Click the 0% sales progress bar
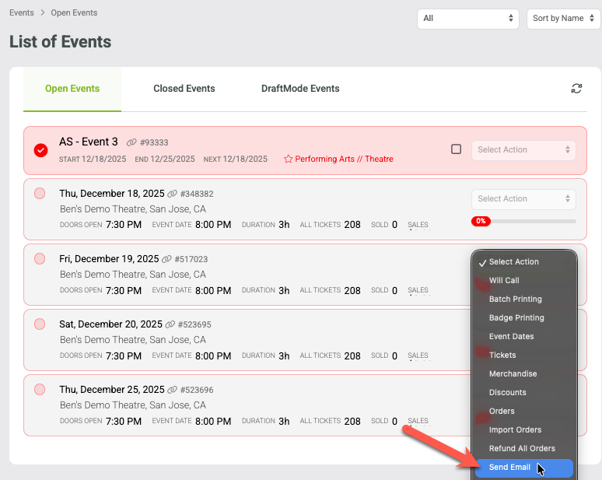Screen dimensions: 602x480 tap(523, 221)
